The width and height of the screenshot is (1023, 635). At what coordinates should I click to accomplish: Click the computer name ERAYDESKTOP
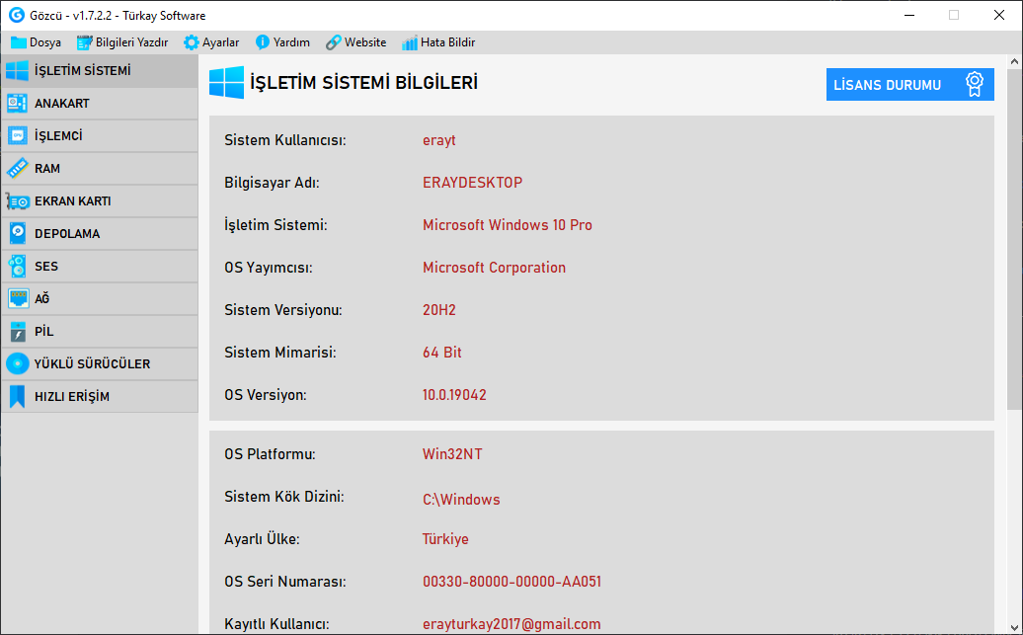472,183
